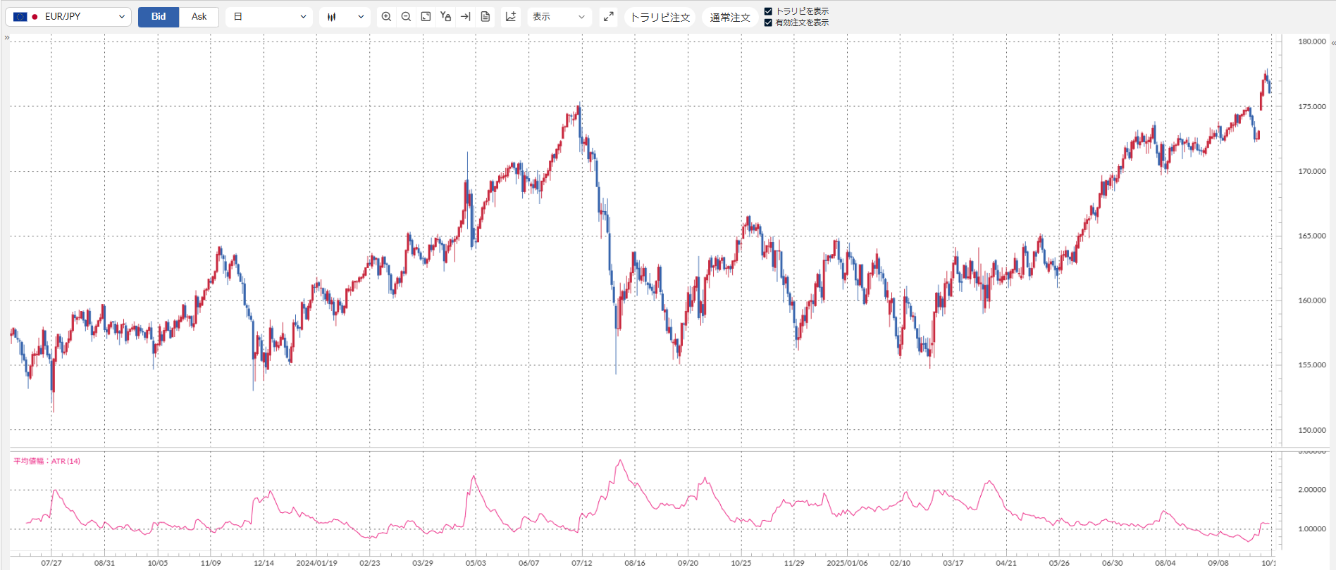Click the 150.000 price axis label
Viewport: 1336px width, 570px height.
[x=1312, y=430]
